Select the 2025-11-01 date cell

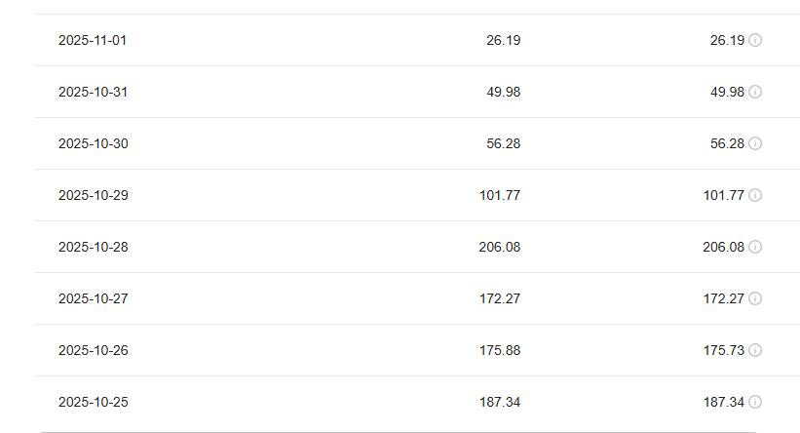(x=93, y=40)
